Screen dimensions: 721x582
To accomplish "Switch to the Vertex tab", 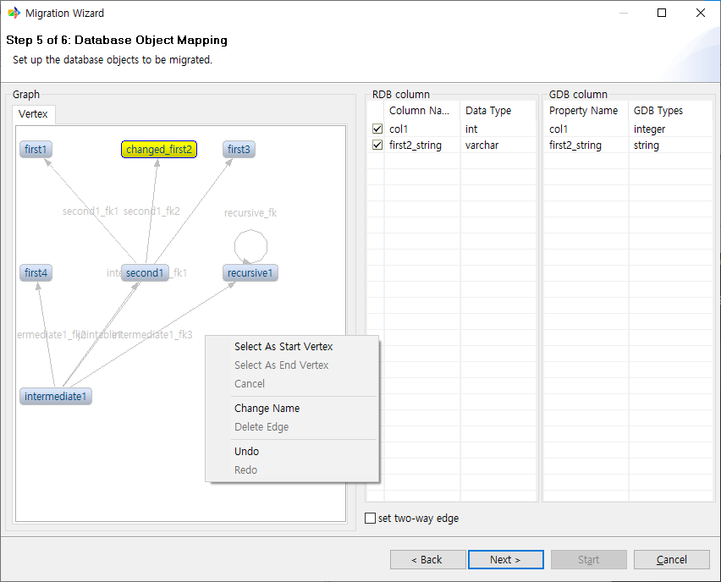I will point(34,114).
